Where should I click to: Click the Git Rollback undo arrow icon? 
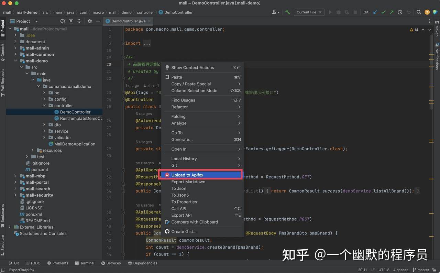408,12
